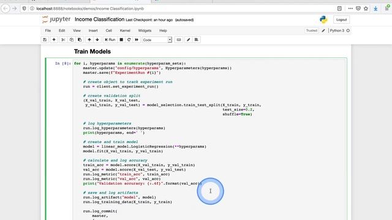392x220 pixels.
Task: Click the site information icon
Action: pyautogui.click(x=32, y=9)
